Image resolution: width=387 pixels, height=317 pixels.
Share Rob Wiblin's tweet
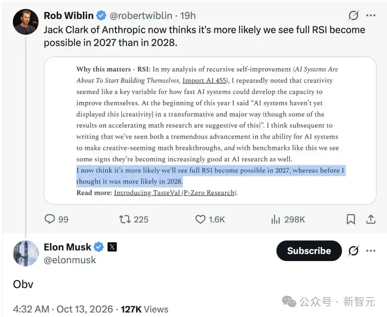(x=371, y=219)
